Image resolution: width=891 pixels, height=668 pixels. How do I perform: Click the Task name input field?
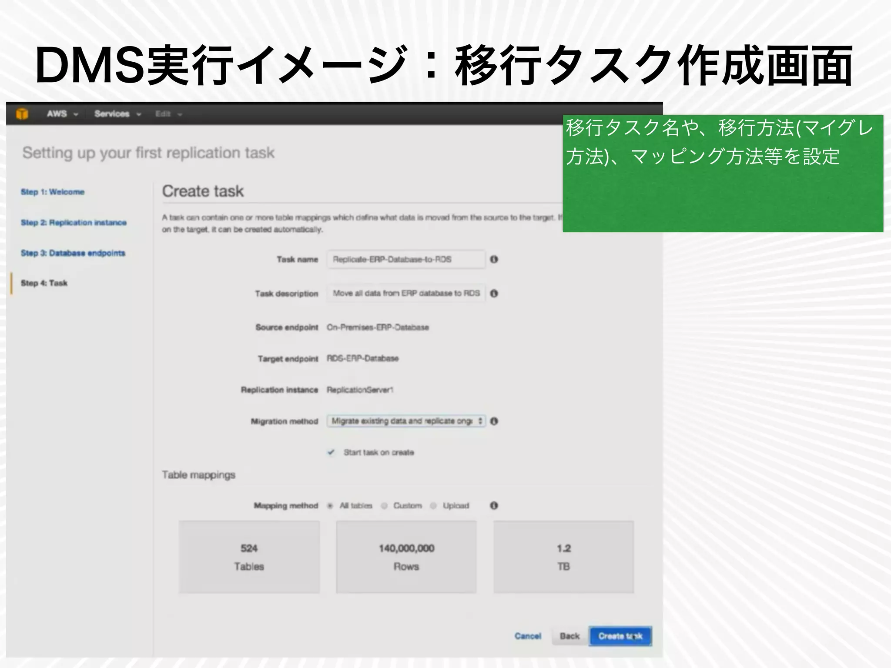click(406, 259)
